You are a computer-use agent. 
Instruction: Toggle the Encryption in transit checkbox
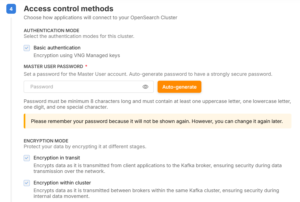(27, 158)
